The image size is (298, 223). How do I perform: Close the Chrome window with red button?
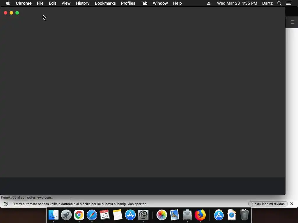click(6, 13)
